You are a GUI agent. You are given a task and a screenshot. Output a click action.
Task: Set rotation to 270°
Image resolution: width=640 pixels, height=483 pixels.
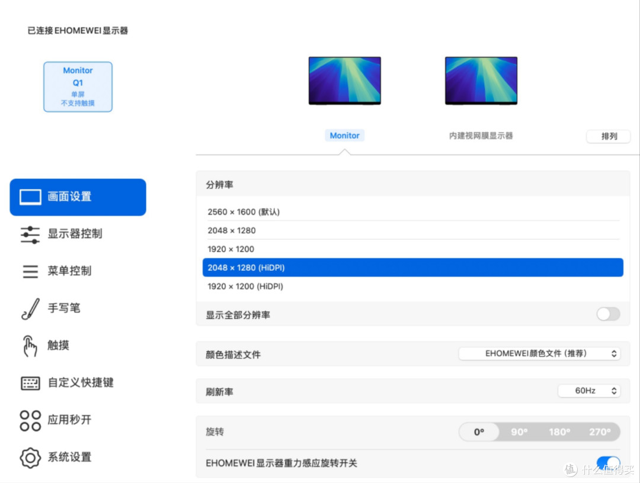(x=600, y=432)
